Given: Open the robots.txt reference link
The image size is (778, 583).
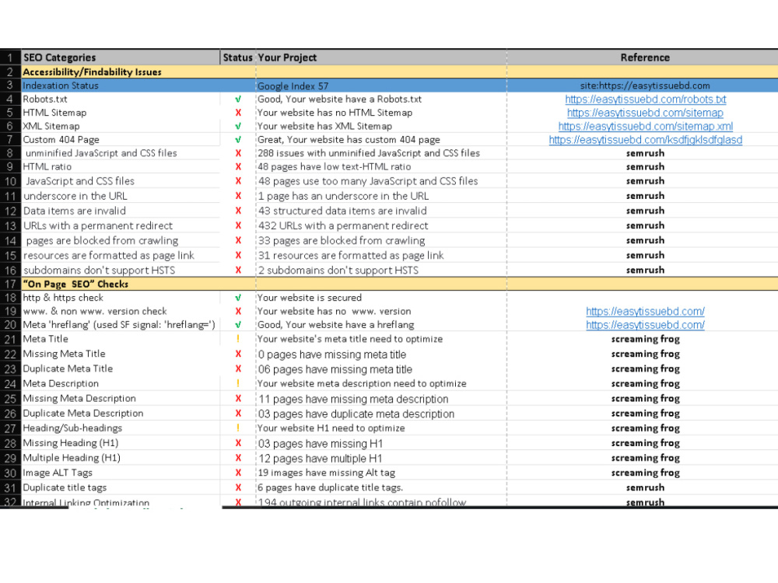Looking at the screenshot, I should [645, 99].
